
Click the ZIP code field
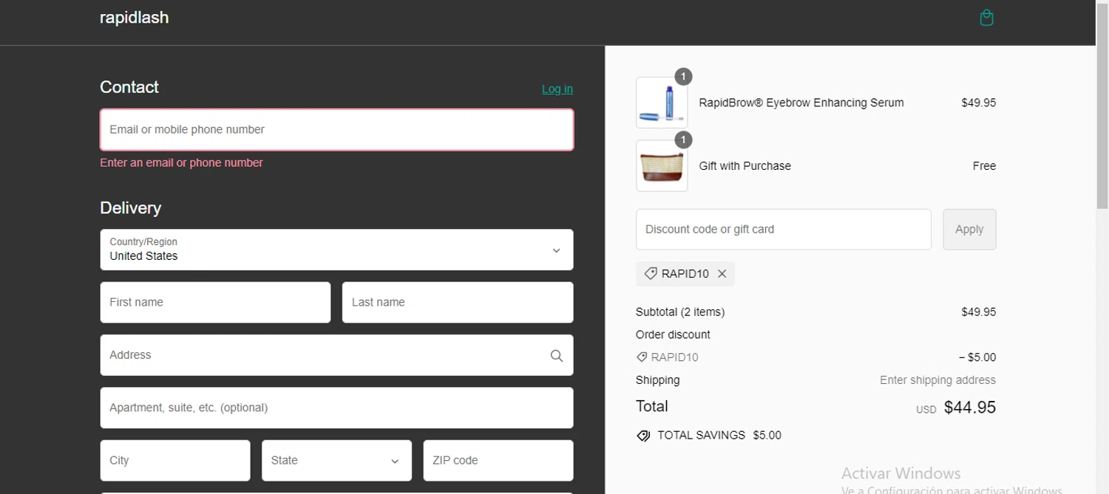pos(498,461)
